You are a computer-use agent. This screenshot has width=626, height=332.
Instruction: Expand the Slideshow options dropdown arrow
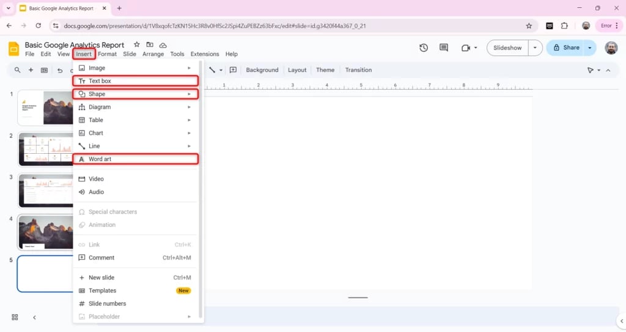pyautogui.click(x=536, y=48)
